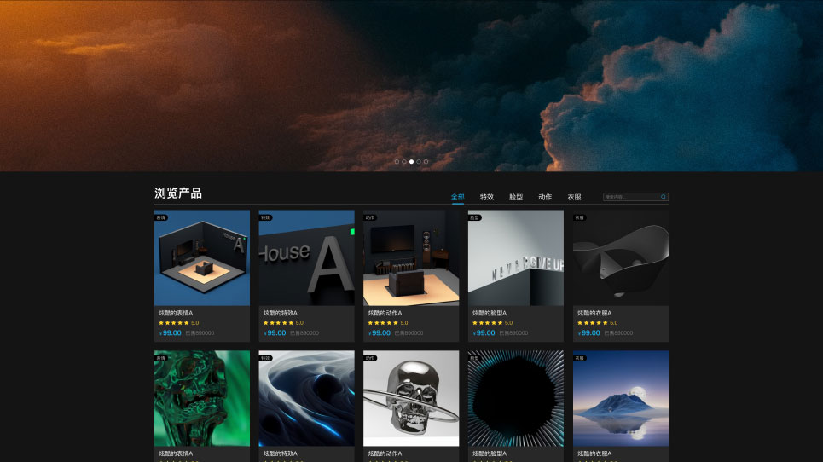Click the 动作 tag on the living room card
This screenshot has width=823, height=462.
370,217
